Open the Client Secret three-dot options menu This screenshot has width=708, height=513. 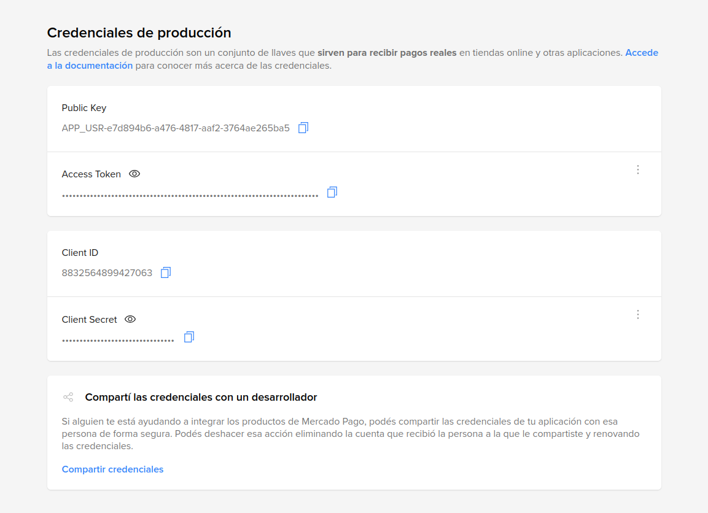click(x=638, y=314)
